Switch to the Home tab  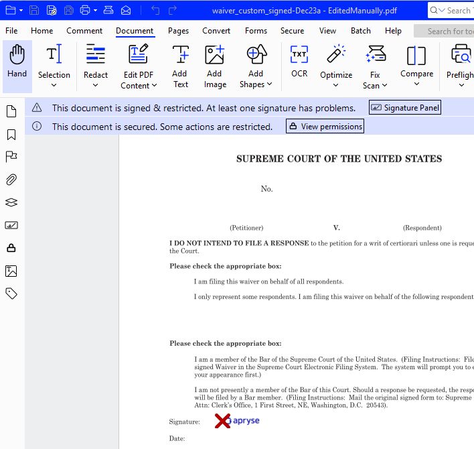tap(42, 31)
